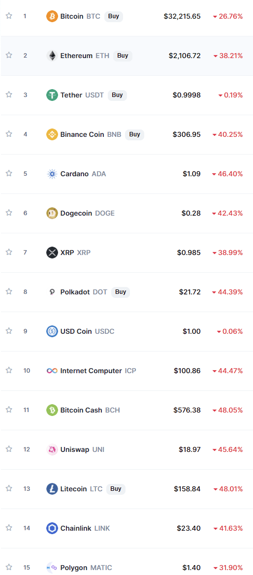The width and height of the screenshot is (253, 575).
Task: Open the Bitcoin Cash coin page
Action: click(x=81, y=411)
